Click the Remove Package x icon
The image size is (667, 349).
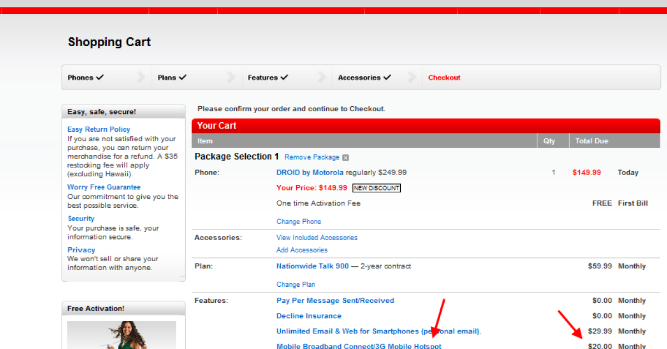click(x=345, y=158)
